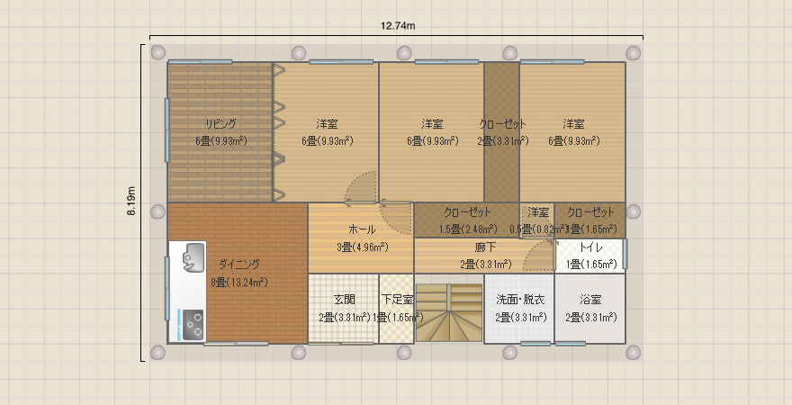Select the 浴室 bathroom

(x=590, y=309)
